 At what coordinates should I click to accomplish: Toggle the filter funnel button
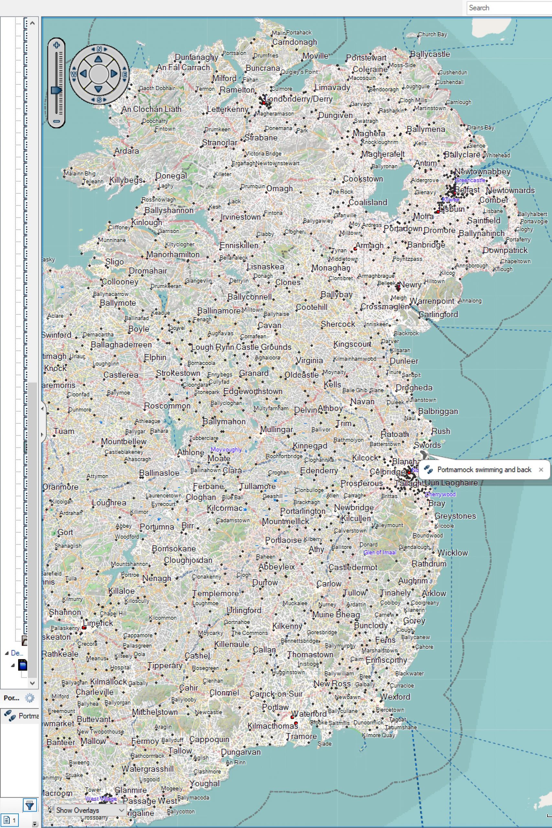pyautogui.click(x=29, y=805)
